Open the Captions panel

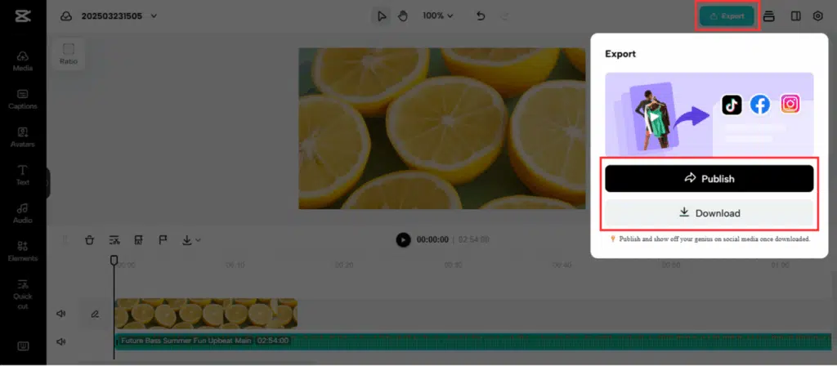(x=23, y=99)
